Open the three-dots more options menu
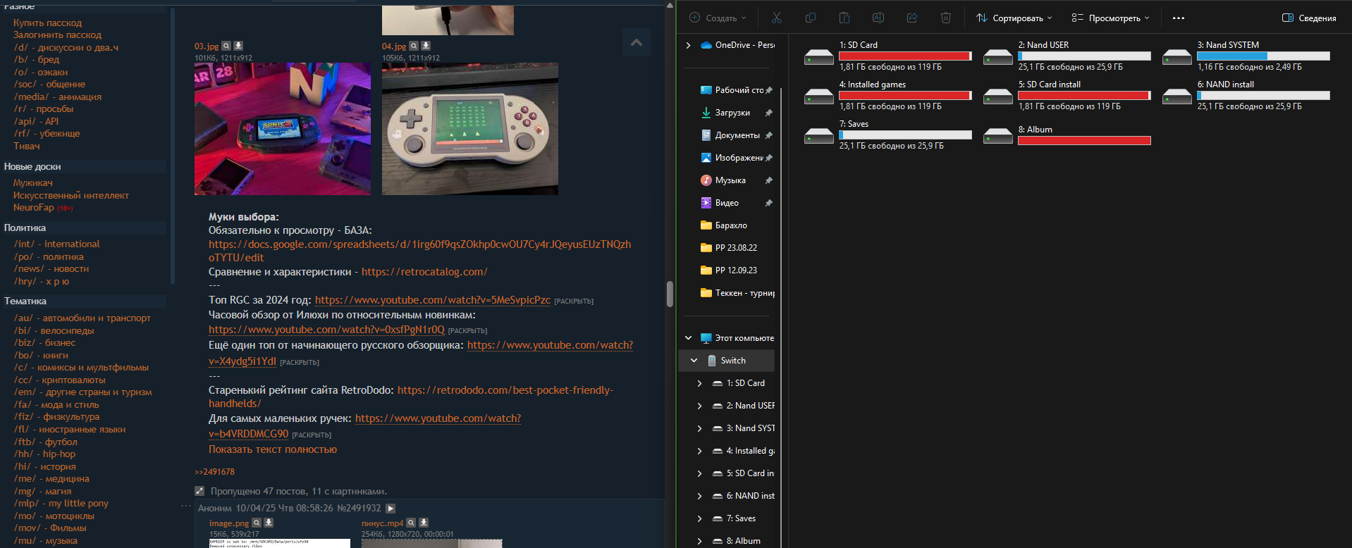 coord(1179,18)
